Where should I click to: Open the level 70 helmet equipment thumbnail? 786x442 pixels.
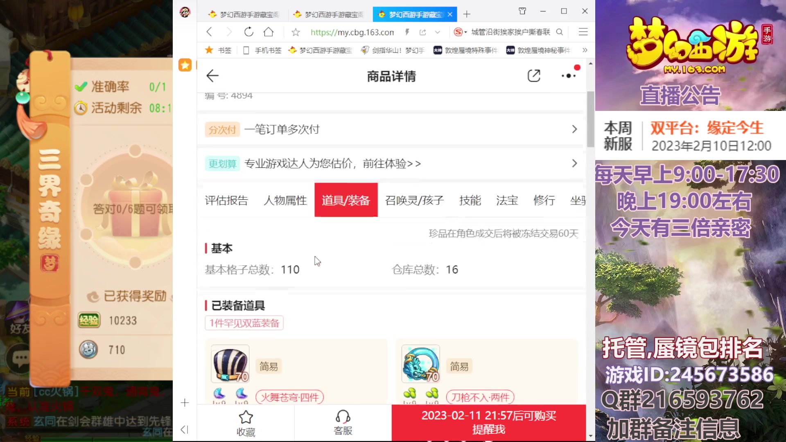click(x=230, y=364)
